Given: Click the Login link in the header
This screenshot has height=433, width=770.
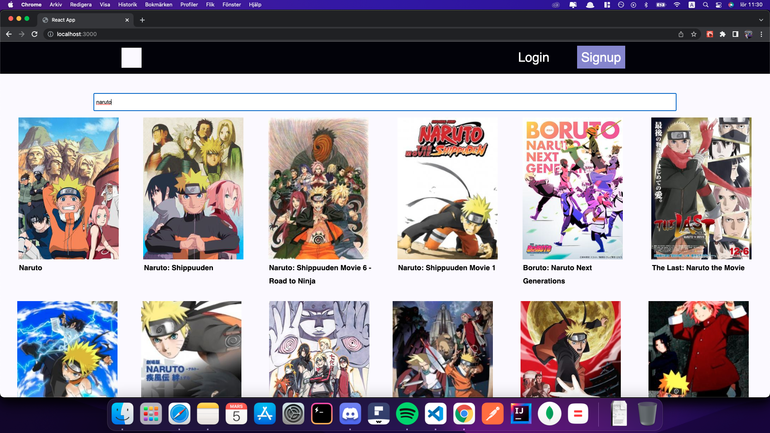Looking at the screenshot, I should pyautogui.click(x=533, y=57).
